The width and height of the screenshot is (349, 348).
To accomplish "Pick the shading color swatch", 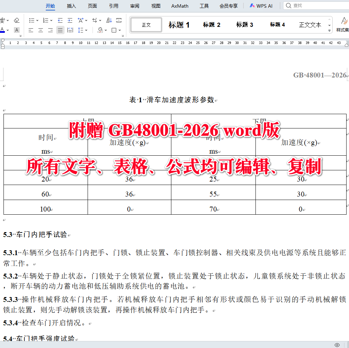I will pos(100,30).
